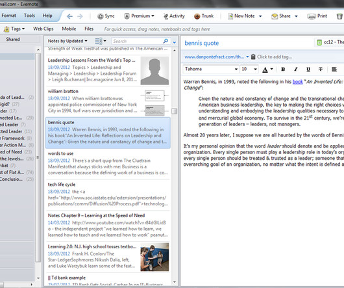Open the Format menu
Viewport: 344px width, 288px height.
9,16
